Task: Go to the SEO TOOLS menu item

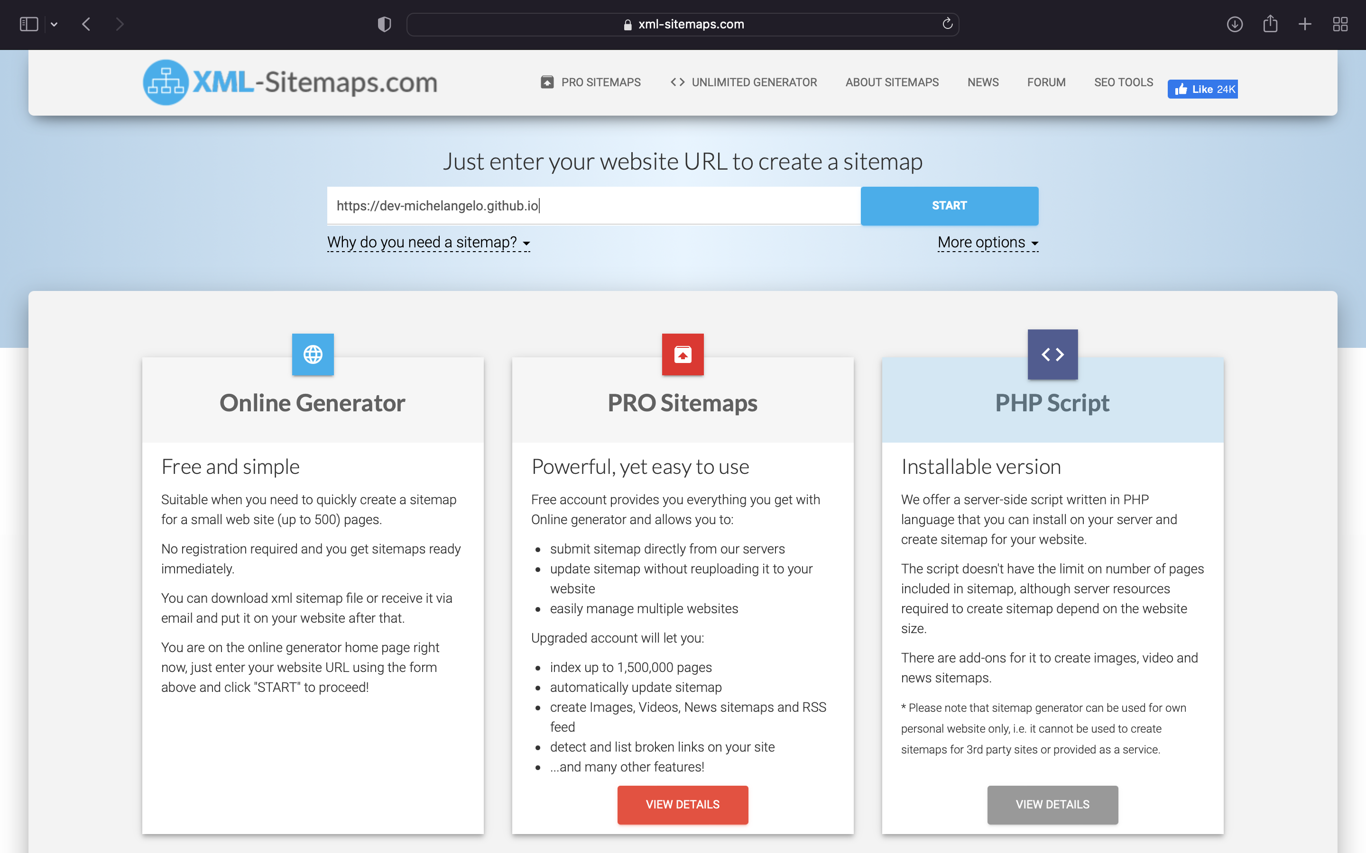Action: (1123, 82)
